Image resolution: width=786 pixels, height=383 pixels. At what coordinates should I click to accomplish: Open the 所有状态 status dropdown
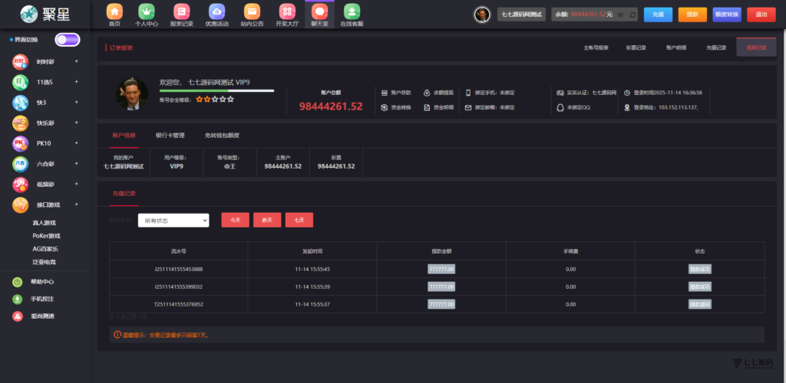[x=173, y=220]
